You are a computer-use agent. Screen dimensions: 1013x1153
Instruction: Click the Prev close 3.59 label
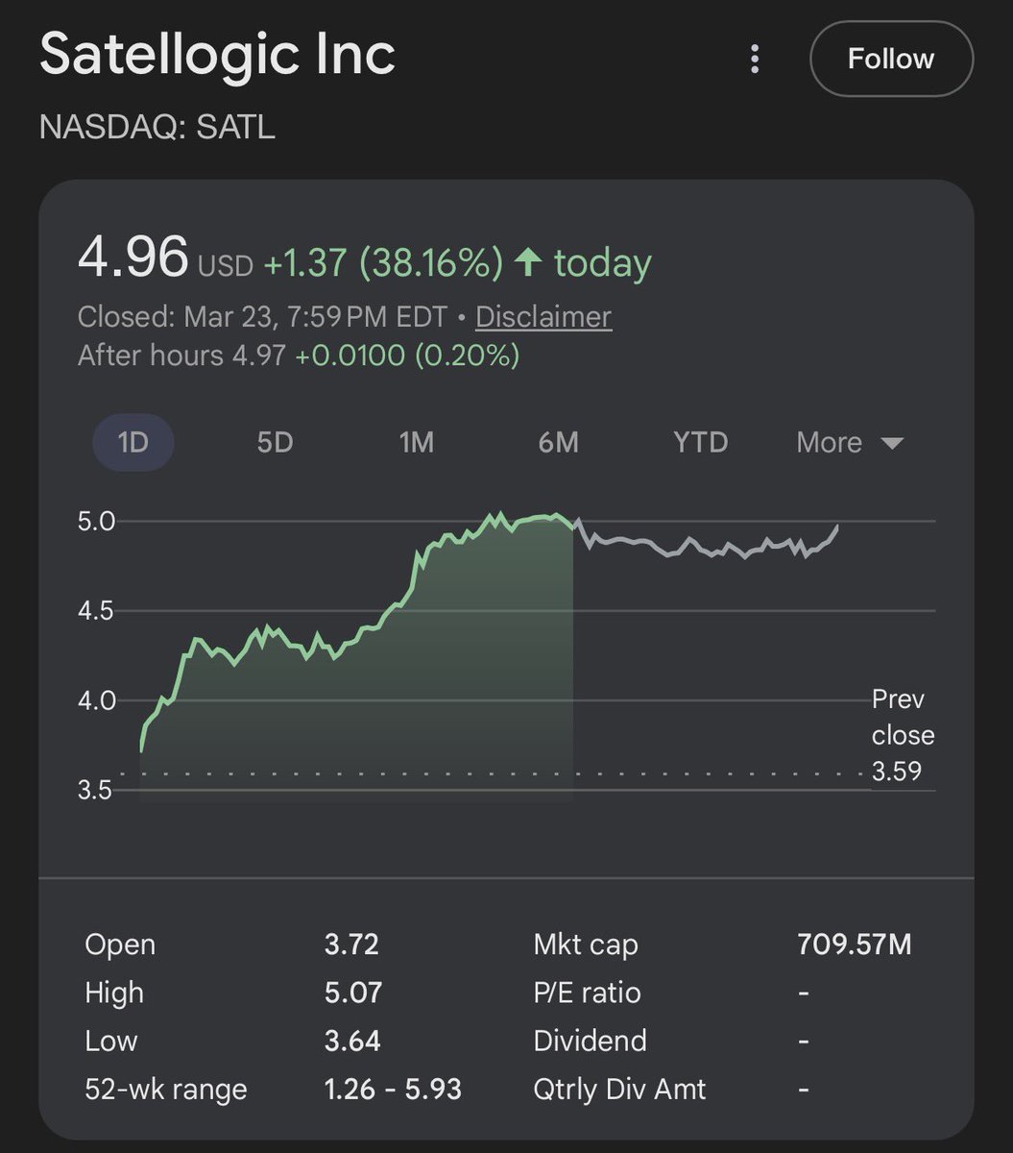tap(903, 735)
